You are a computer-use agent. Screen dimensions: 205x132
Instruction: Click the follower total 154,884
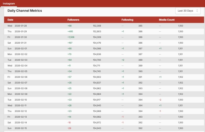[97, 94]
